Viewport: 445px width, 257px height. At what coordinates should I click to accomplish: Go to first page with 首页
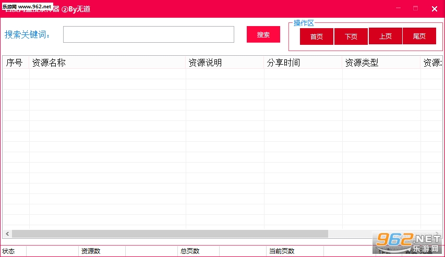click(x=317, y=36)
